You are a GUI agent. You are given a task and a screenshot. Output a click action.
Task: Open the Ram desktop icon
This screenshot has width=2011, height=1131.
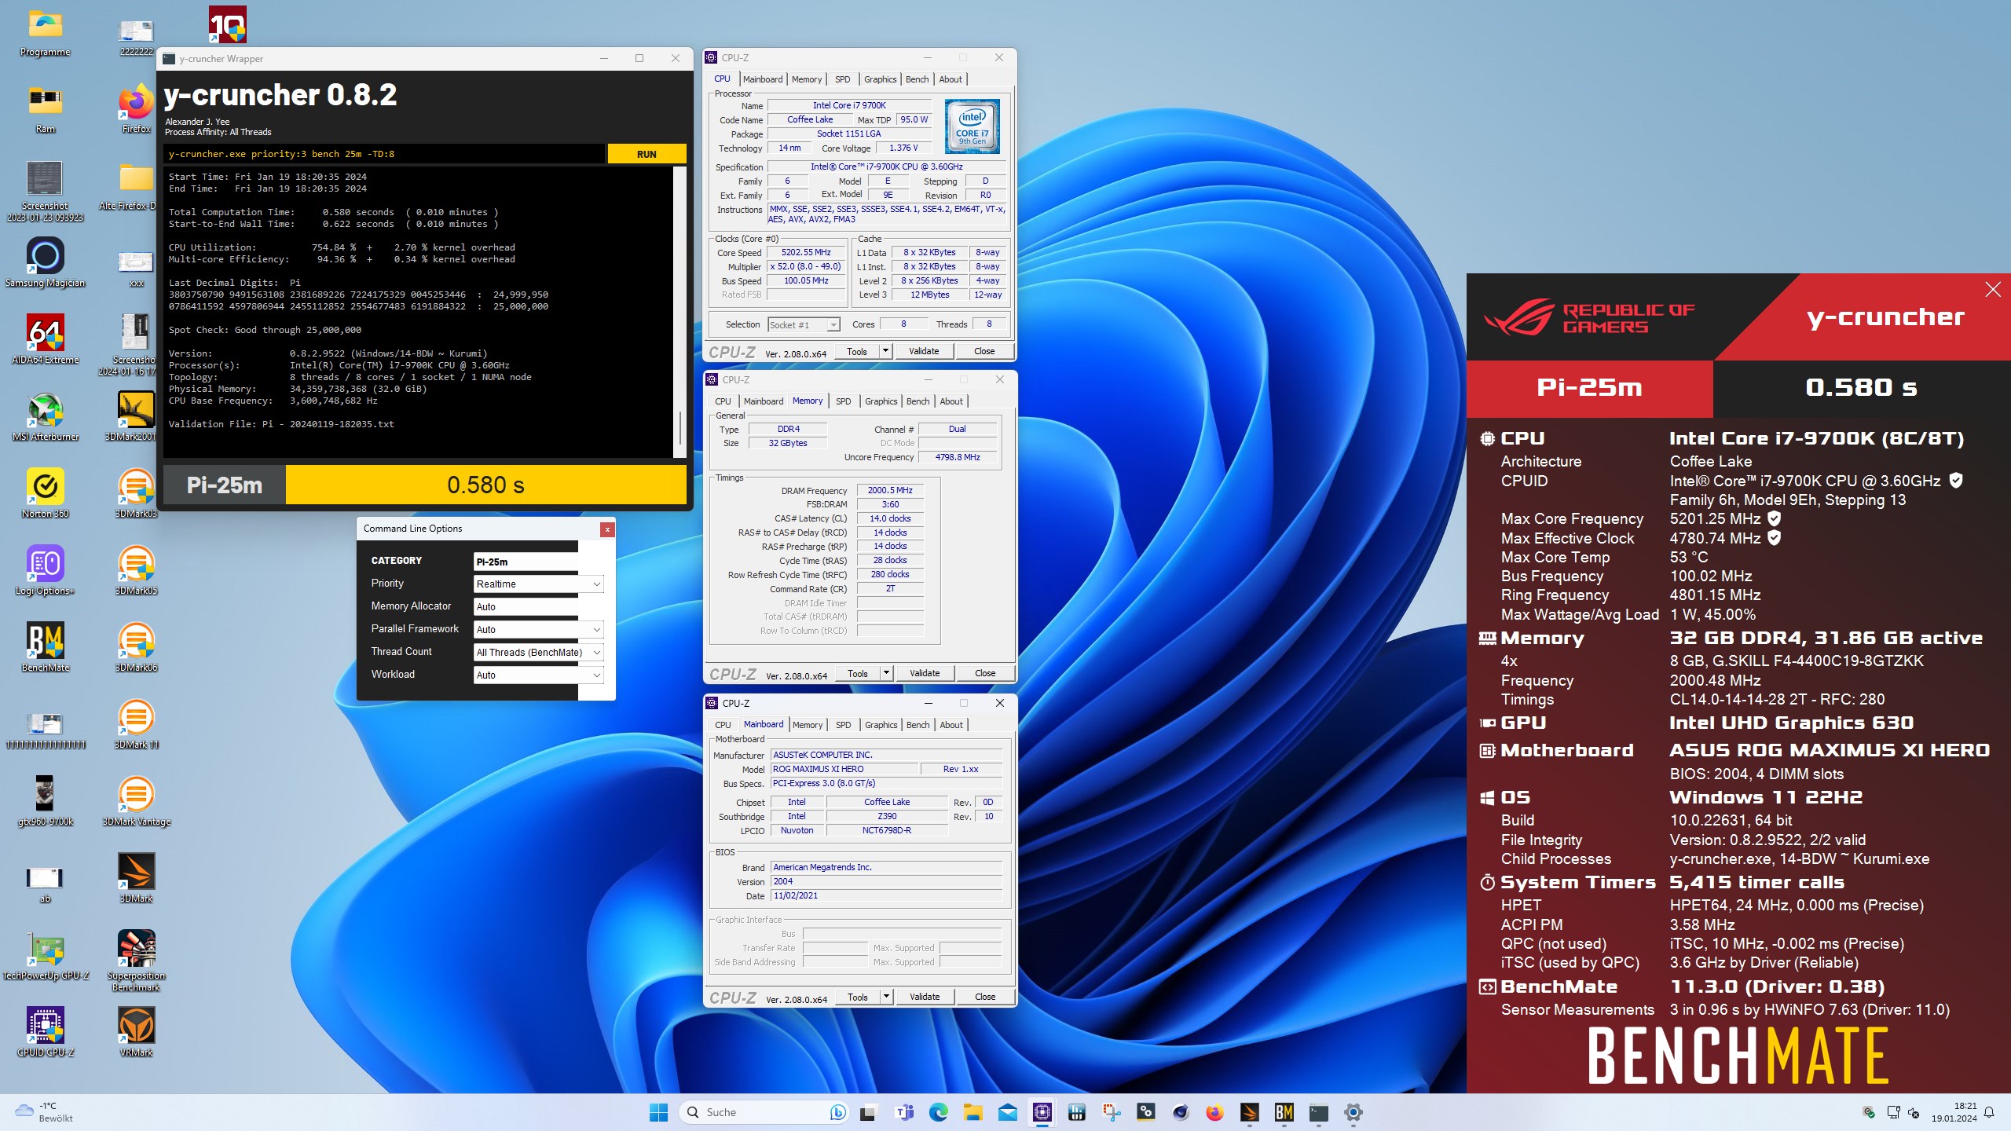click(x=46, y=108)
